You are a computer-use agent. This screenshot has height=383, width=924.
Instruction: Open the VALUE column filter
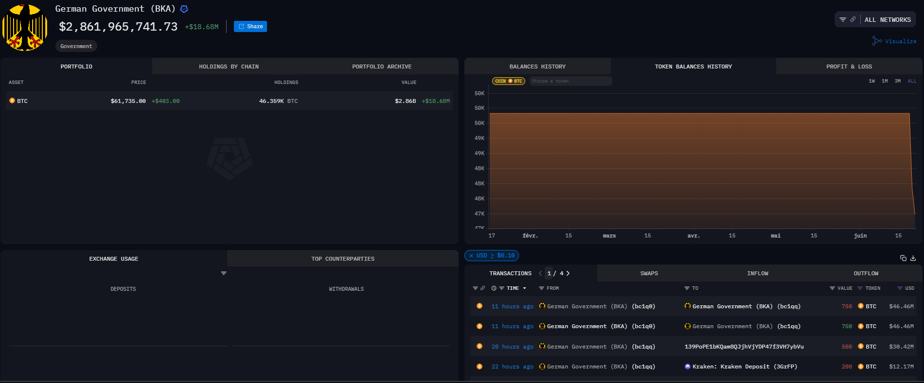click(x=832, y=288)
